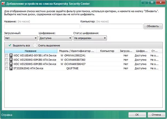Click disk icon for W -DCWNAKK586427 row
Screen dimensions: 167x119
pyautogui.click(x=11, y=64)
